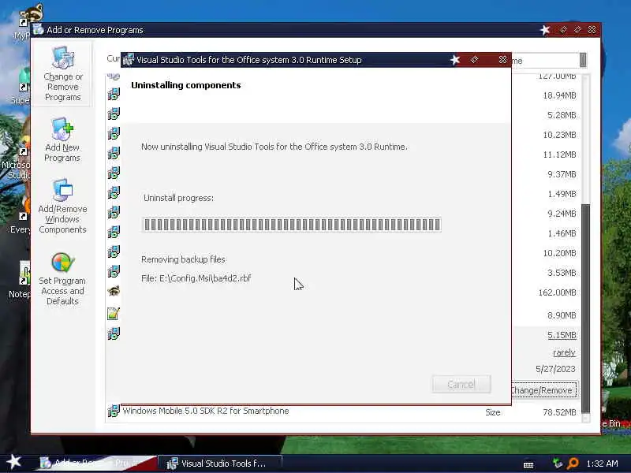Click the installer icon beside the 11.12MB row

coord(114,153)
